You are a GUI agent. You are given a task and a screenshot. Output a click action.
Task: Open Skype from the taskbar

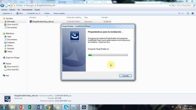click(66, 107)
